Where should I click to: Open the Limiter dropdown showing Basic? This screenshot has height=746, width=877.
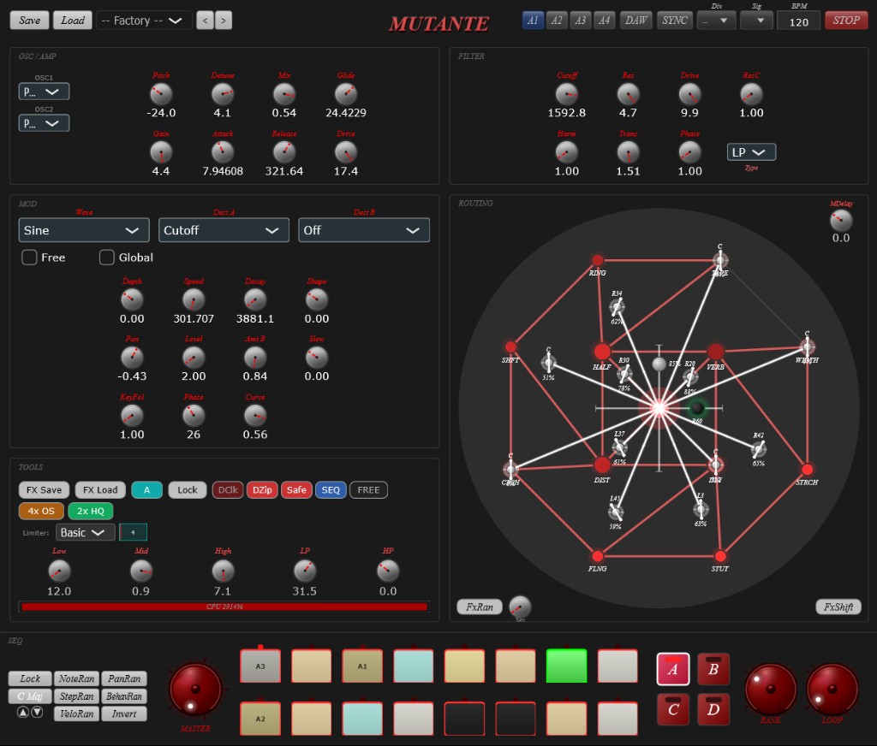85,531
